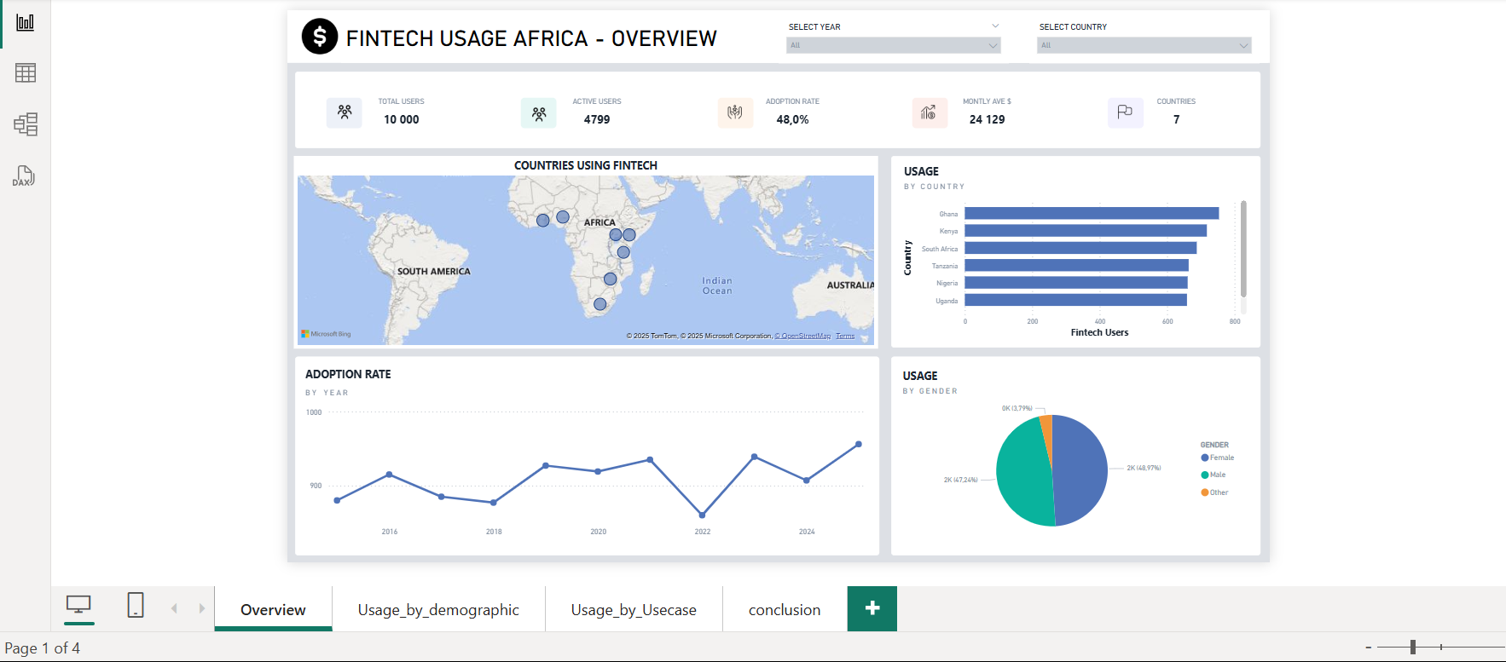
Task: Click chevron above Select Year slicer
Action: click(x=995, y=26)
